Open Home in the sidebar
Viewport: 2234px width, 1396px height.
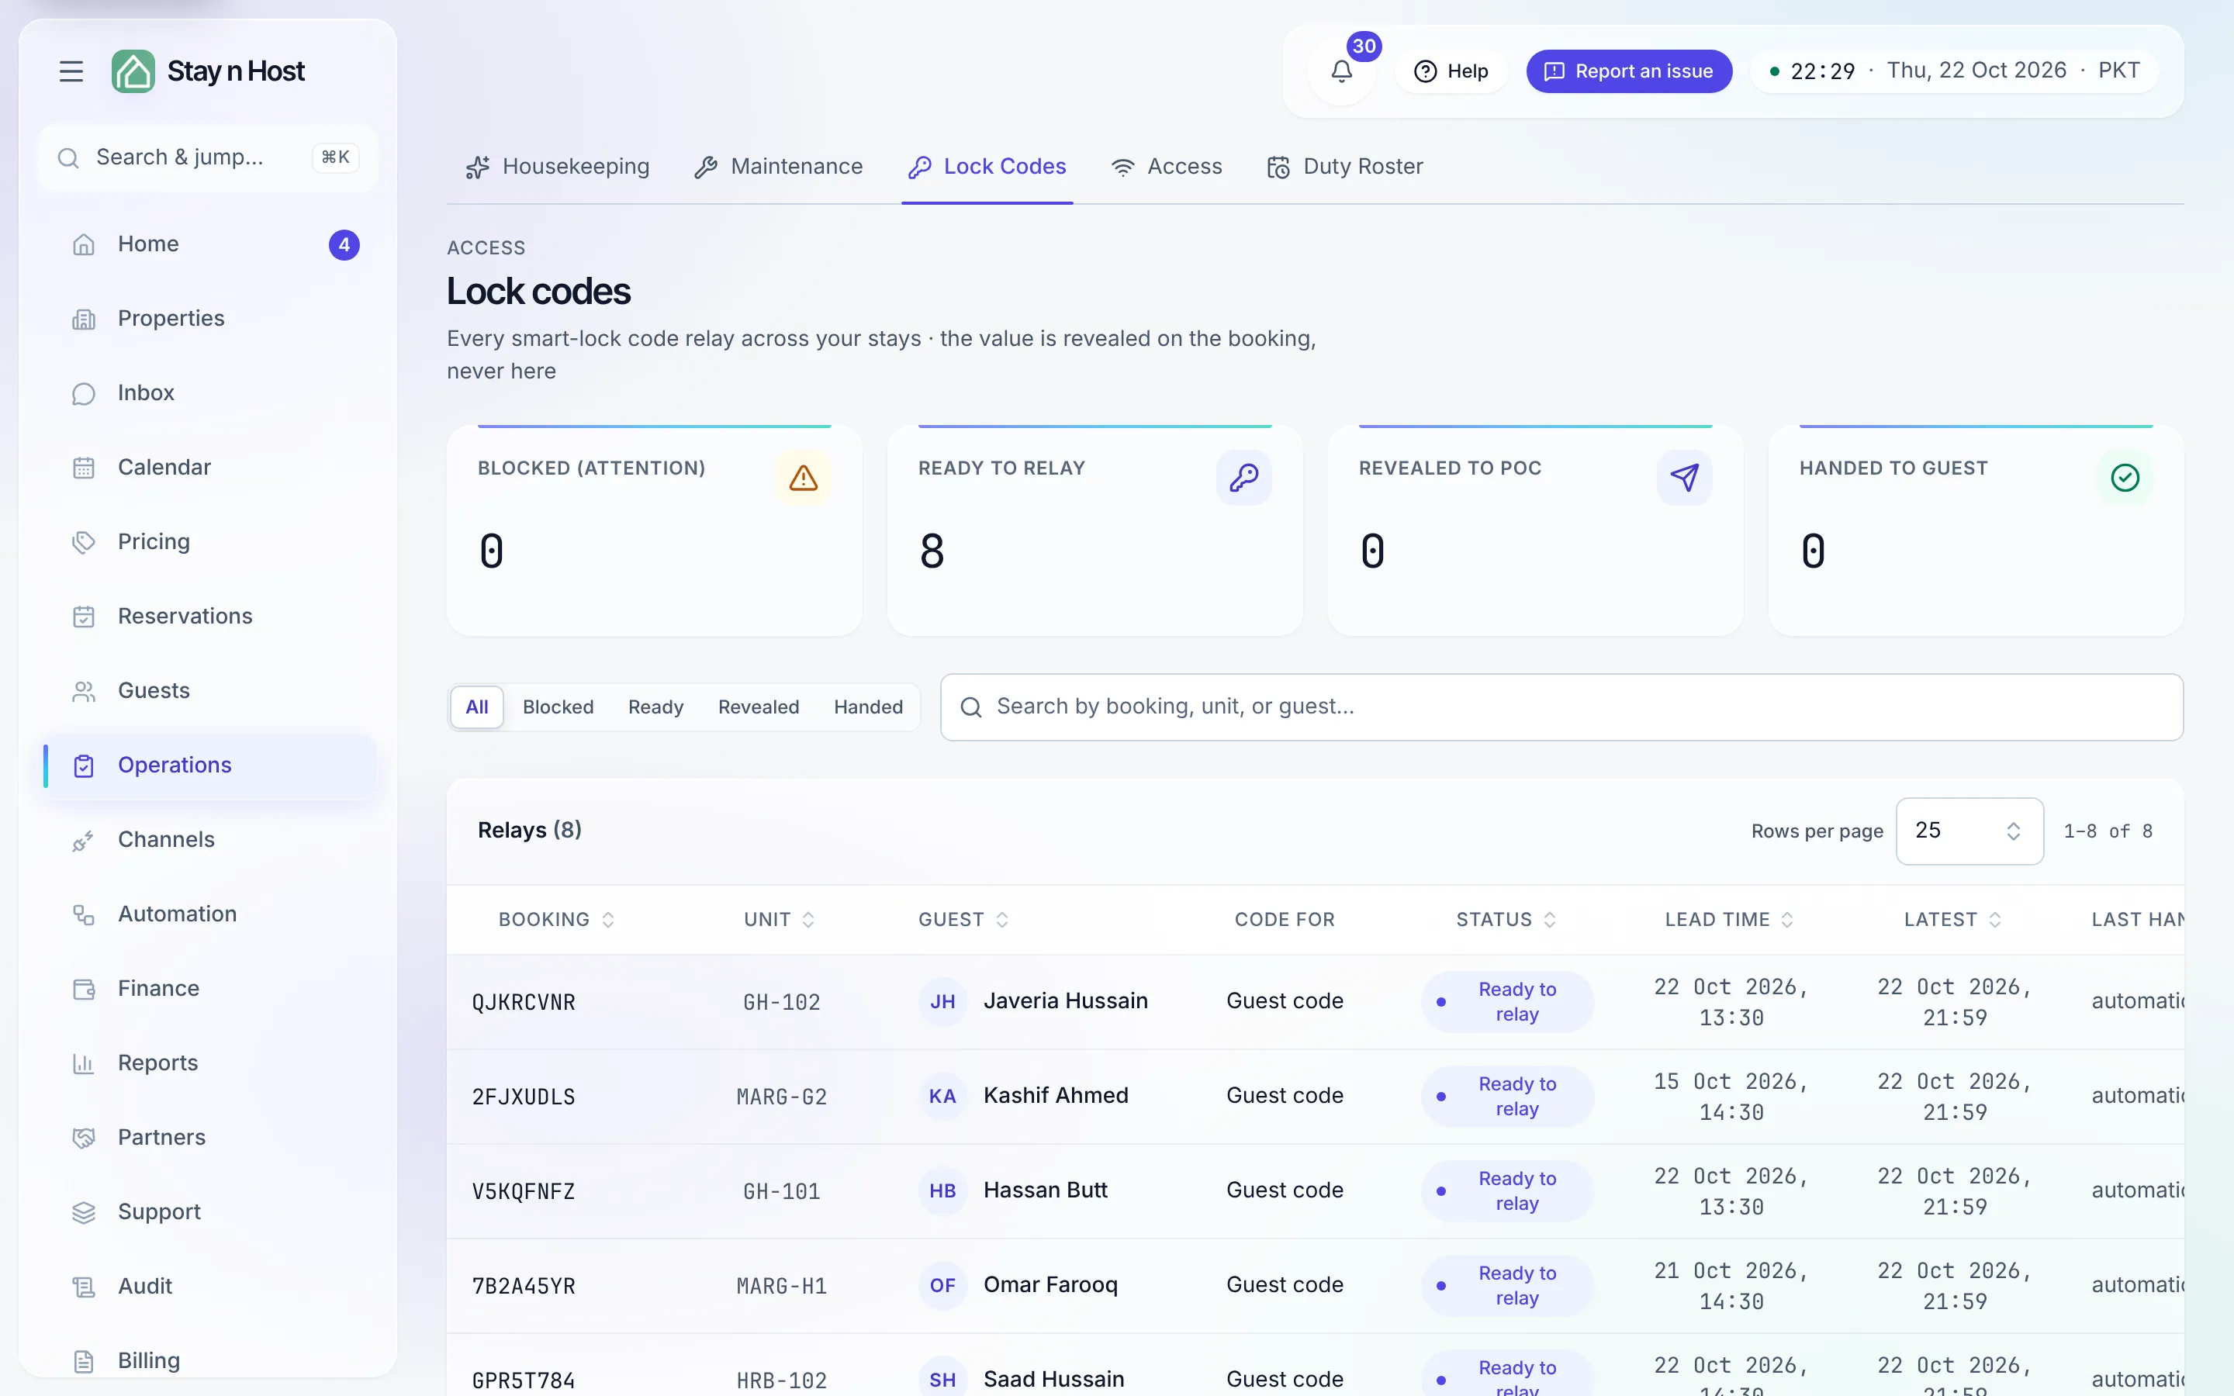point(210,244)
